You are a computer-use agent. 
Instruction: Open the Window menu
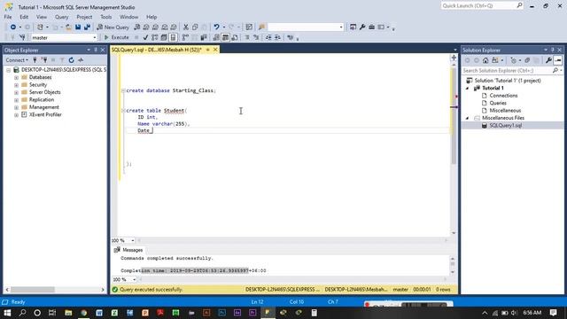coord(128,17)
